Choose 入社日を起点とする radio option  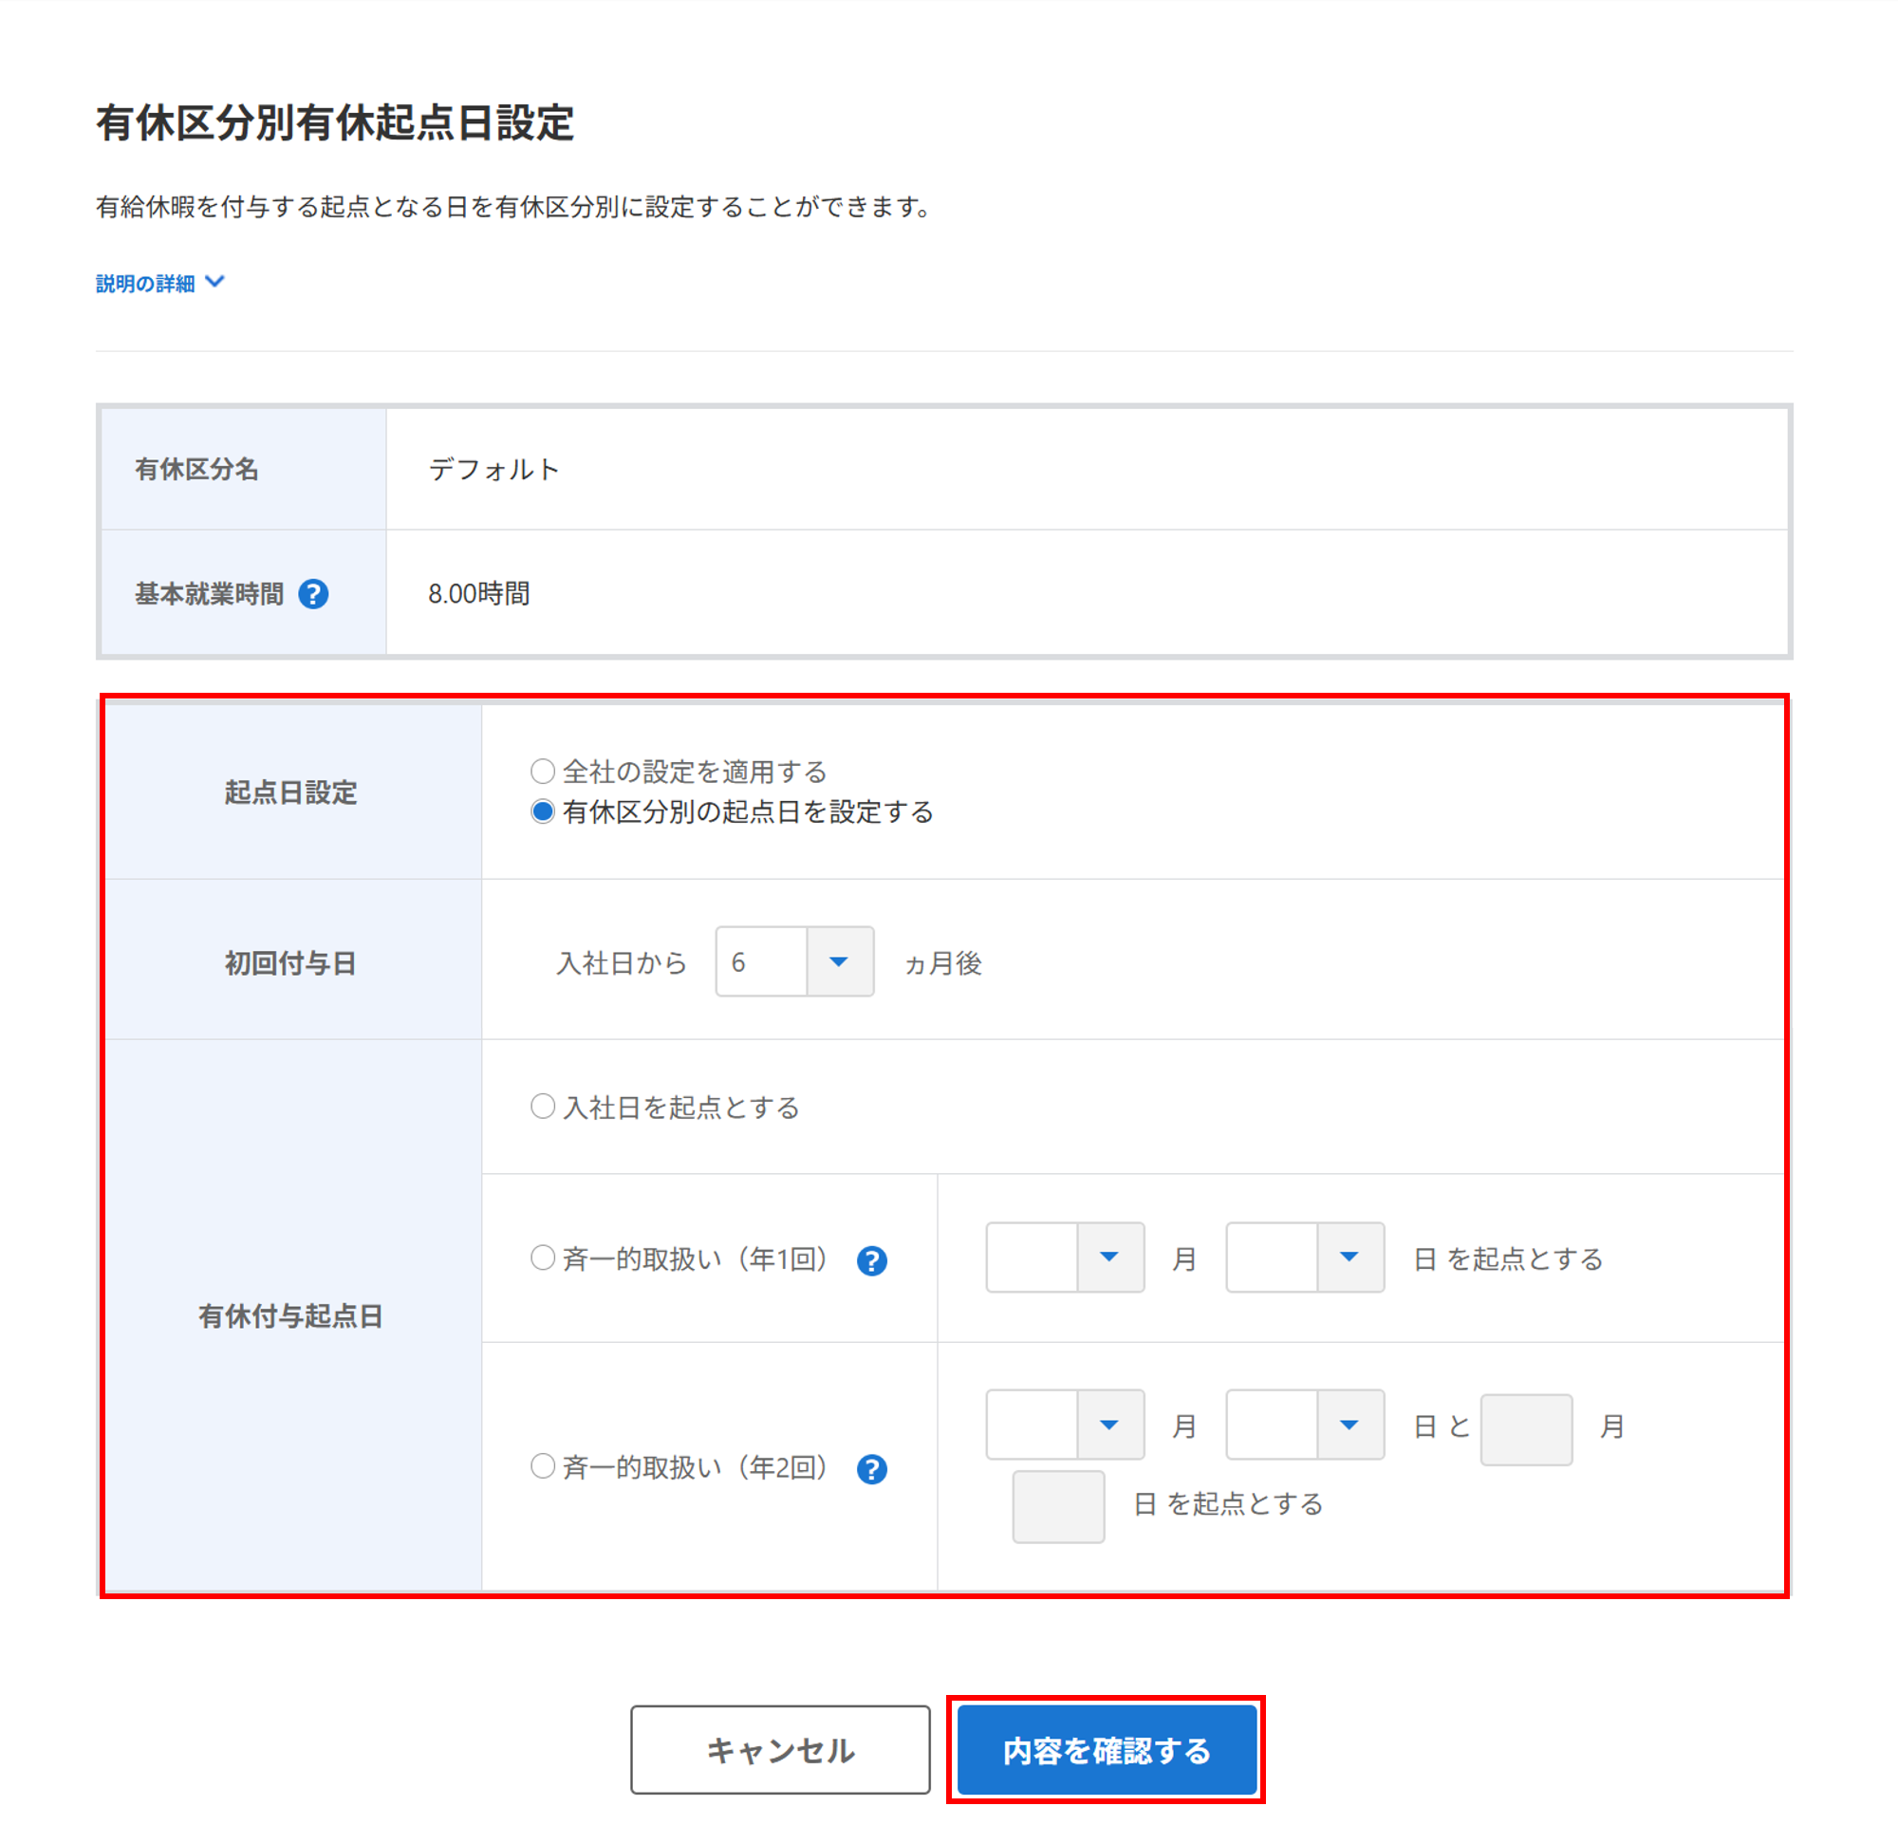click(x=542, y=1106)
